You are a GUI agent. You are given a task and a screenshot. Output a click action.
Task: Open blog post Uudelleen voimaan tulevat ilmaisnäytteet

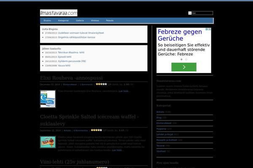coord(81,33)
